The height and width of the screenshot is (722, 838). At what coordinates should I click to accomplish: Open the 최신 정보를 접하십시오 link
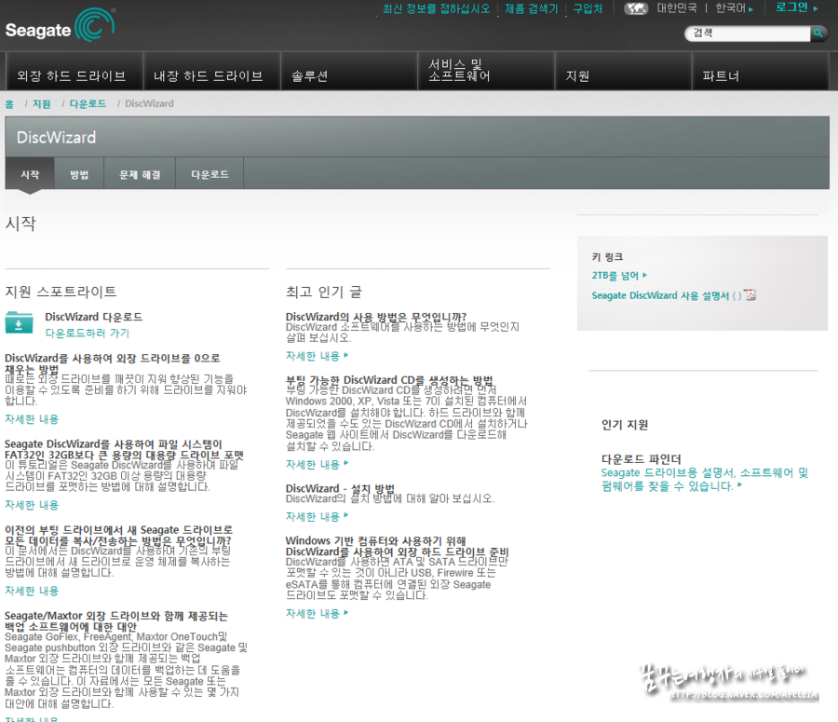(x=436, y=9)
